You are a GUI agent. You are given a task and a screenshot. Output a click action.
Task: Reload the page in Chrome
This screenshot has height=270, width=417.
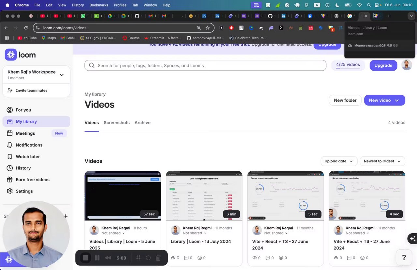tap(26, 28)
